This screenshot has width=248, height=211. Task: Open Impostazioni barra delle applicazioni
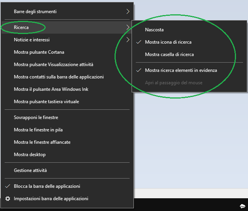[67, 199]
